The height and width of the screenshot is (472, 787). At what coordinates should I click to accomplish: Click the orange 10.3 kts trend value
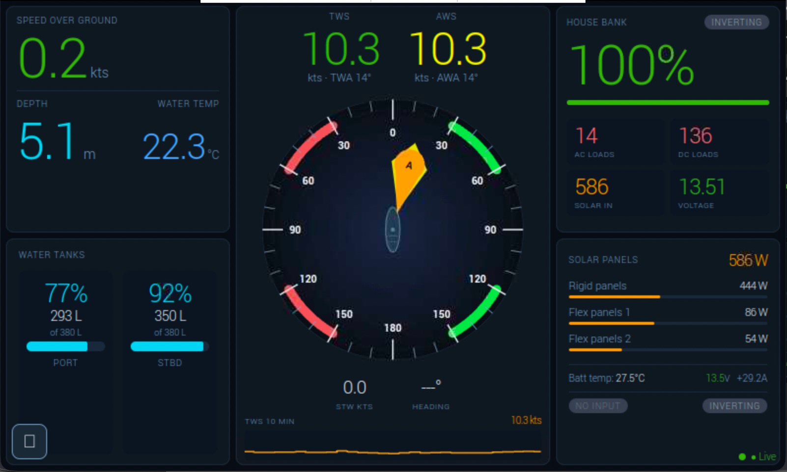click(526, 420)
